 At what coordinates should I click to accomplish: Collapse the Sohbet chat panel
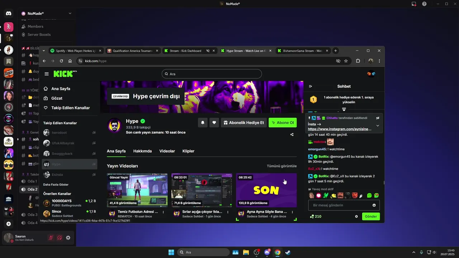[x=311, y=86]
